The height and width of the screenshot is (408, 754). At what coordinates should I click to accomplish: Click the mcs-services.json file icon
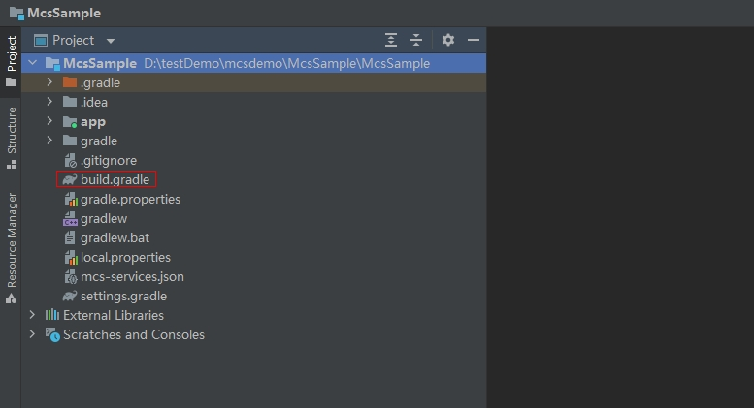click(70, 276)
